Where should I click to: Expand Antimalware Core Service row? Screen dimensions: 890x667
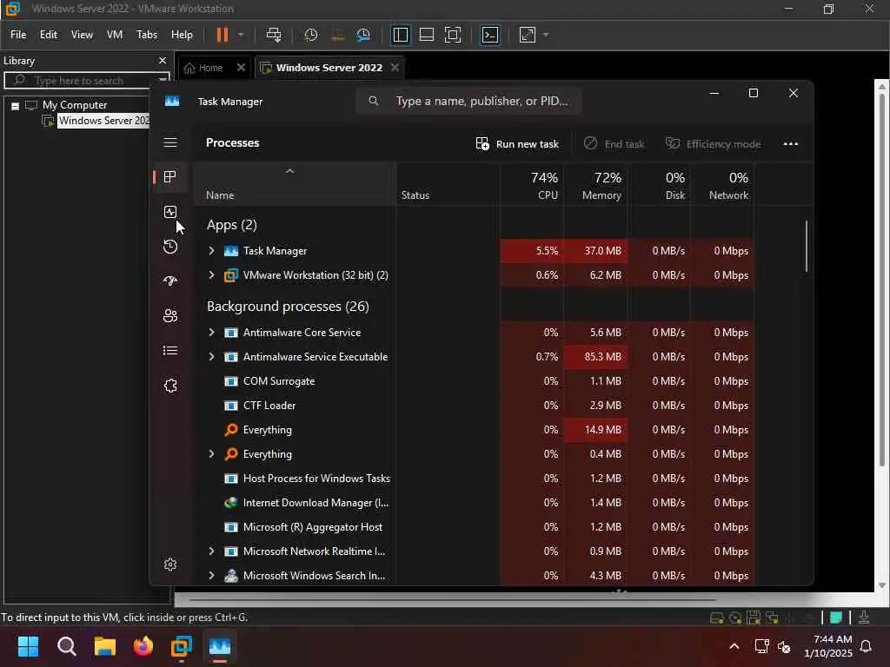[212, 333]
